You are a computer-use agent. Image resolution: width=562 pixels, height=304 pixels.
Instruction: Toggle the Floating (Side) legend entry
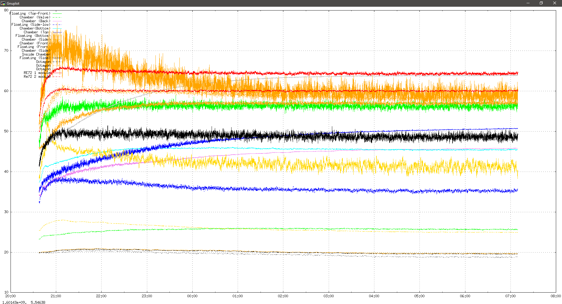point(35,58)
